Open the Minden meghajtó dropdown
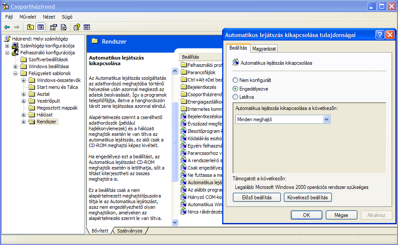Viewport: 398px width, 245px height. coord(327,119)
